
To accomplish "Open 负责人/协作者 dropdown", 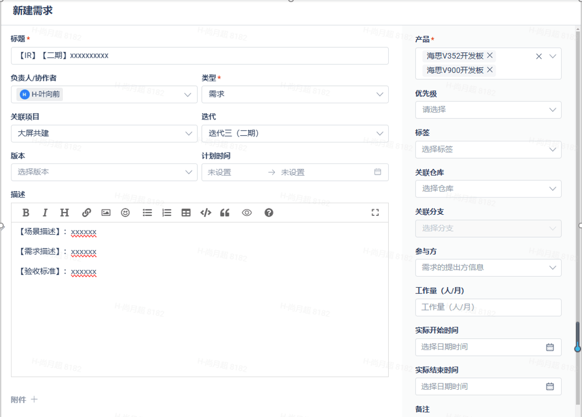I will pos(104,94).
